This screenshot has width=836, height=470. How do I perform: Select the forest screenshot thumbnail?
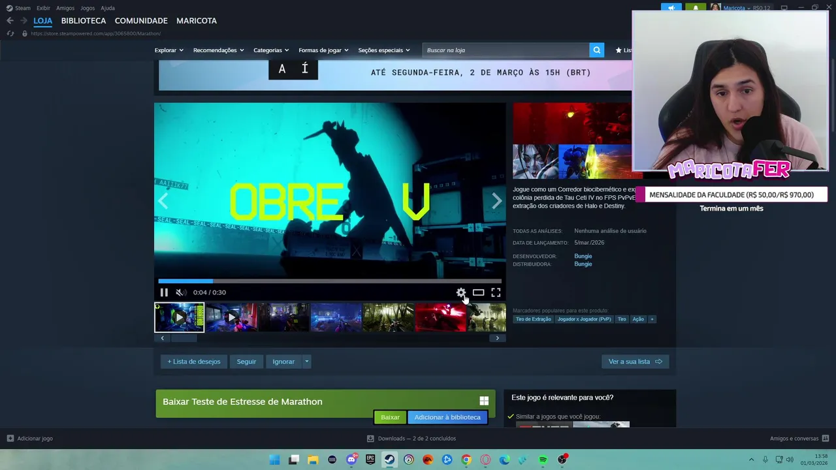[388, 317]
